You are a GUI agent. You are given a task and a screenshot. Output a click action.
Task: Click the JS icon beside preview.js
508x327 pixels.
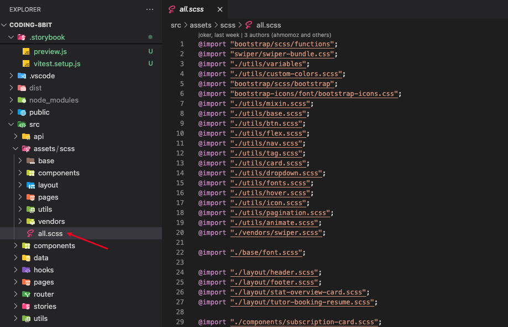26,52
